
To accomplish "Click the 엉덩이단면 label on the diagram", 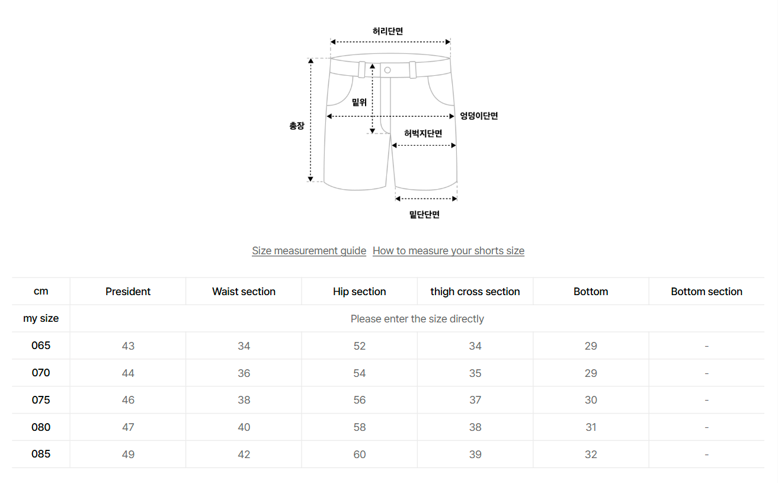I will pyautogui.click(x=479, y=116).
